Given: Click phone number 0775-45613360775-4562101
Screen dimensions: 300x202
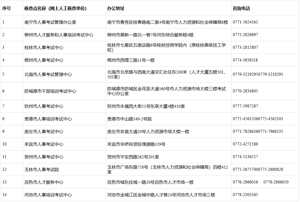Looking at the screenshot, I should [x=258, y=119].
